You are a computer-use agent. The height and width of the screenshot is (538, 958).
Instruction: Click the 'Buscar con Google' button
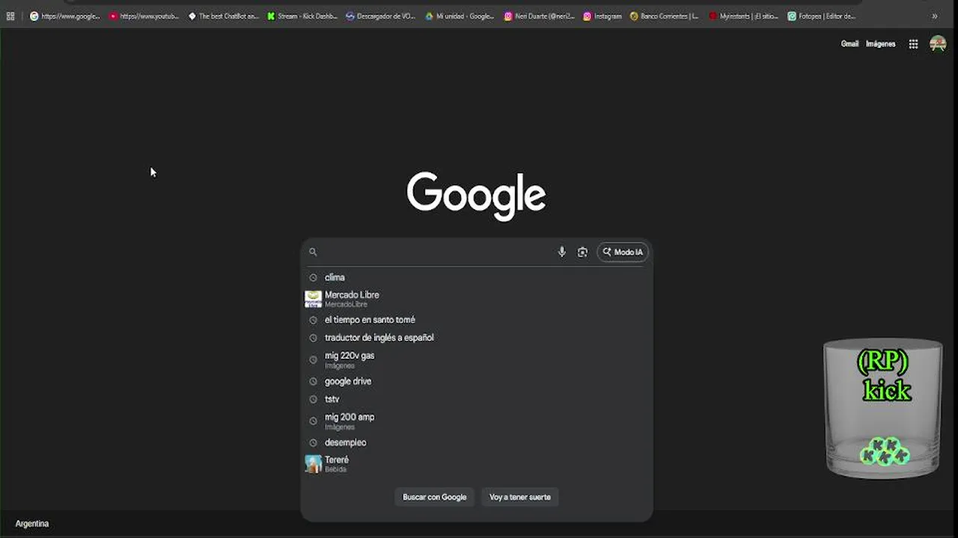(x=434, y=497)
